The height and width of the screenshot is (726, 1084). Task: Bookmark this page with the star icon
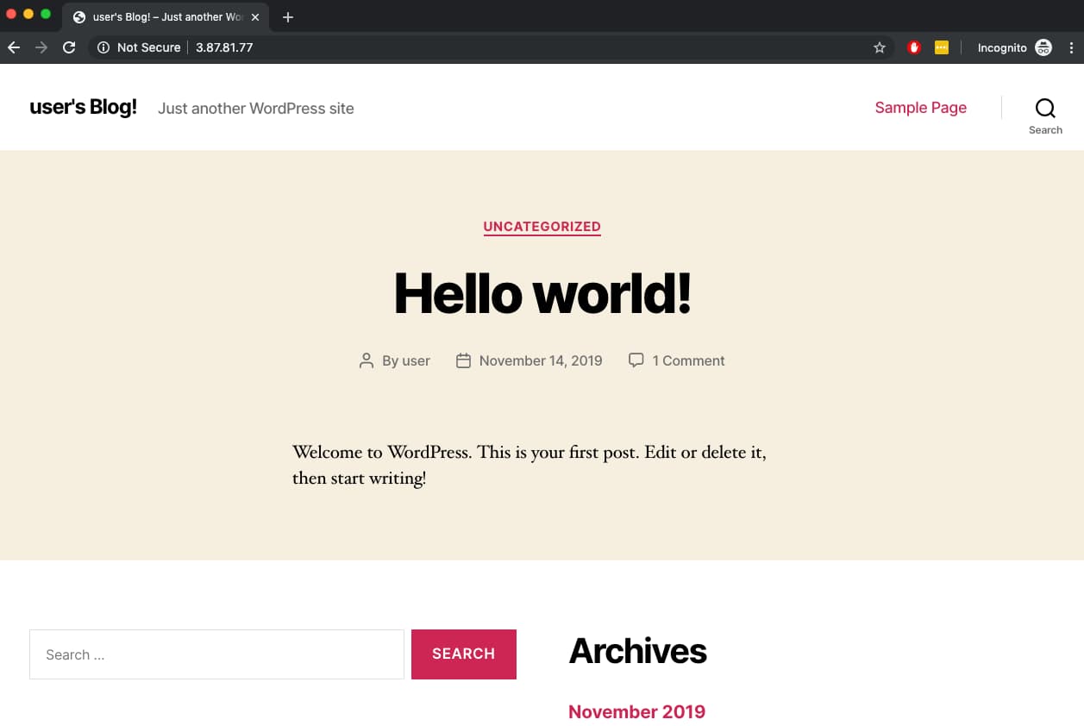point(880,47)
